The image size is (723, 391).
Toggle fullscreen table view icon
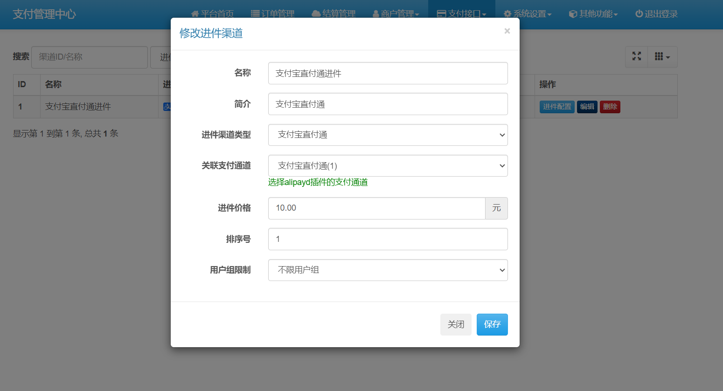click(637, 56)
